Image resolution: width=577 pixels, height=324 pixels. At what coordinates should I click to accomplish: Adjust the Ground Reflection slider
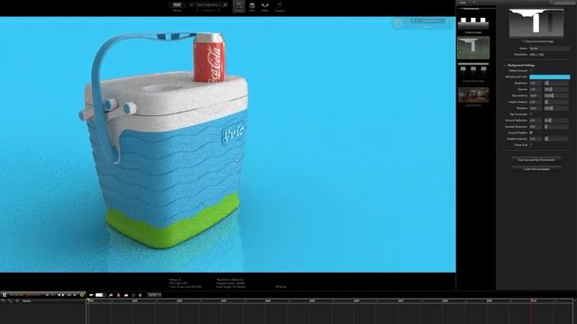[556, 120]
